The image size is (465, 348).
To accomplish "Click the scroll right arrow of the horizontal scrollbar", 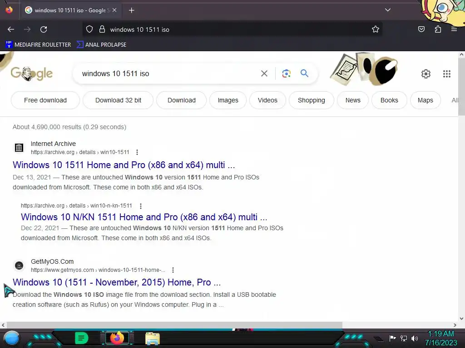I will [455, 325].
